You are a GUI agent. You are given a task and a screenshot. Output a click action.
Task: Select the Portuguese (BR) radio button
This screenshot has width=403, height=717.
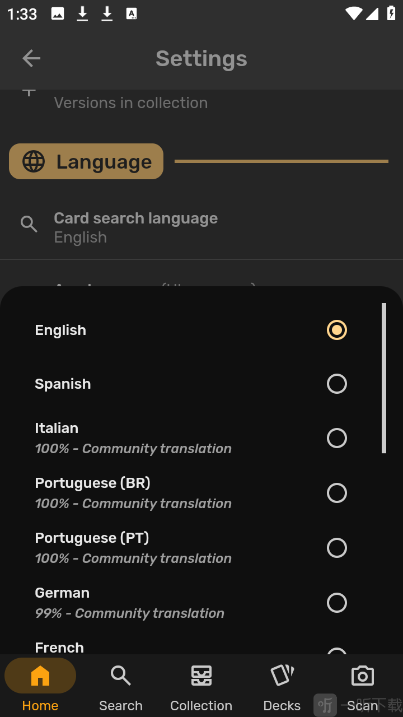click(337, 493)
